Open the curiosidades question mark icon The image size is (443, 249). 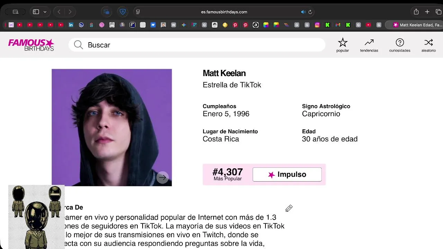[x=400, y=45]
